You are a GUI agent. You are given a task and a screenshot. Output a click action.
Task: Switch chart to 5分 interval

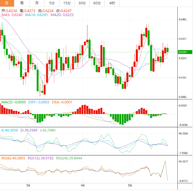coord(52,3)
